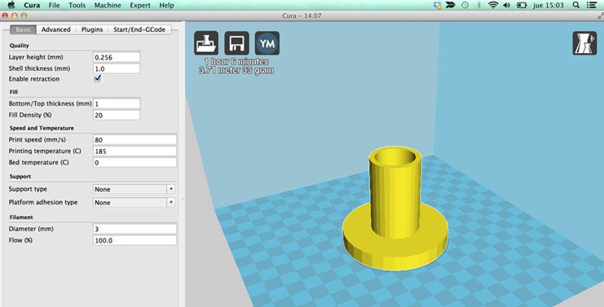
Task: Click the Load model icon
Action: (206, 43)
